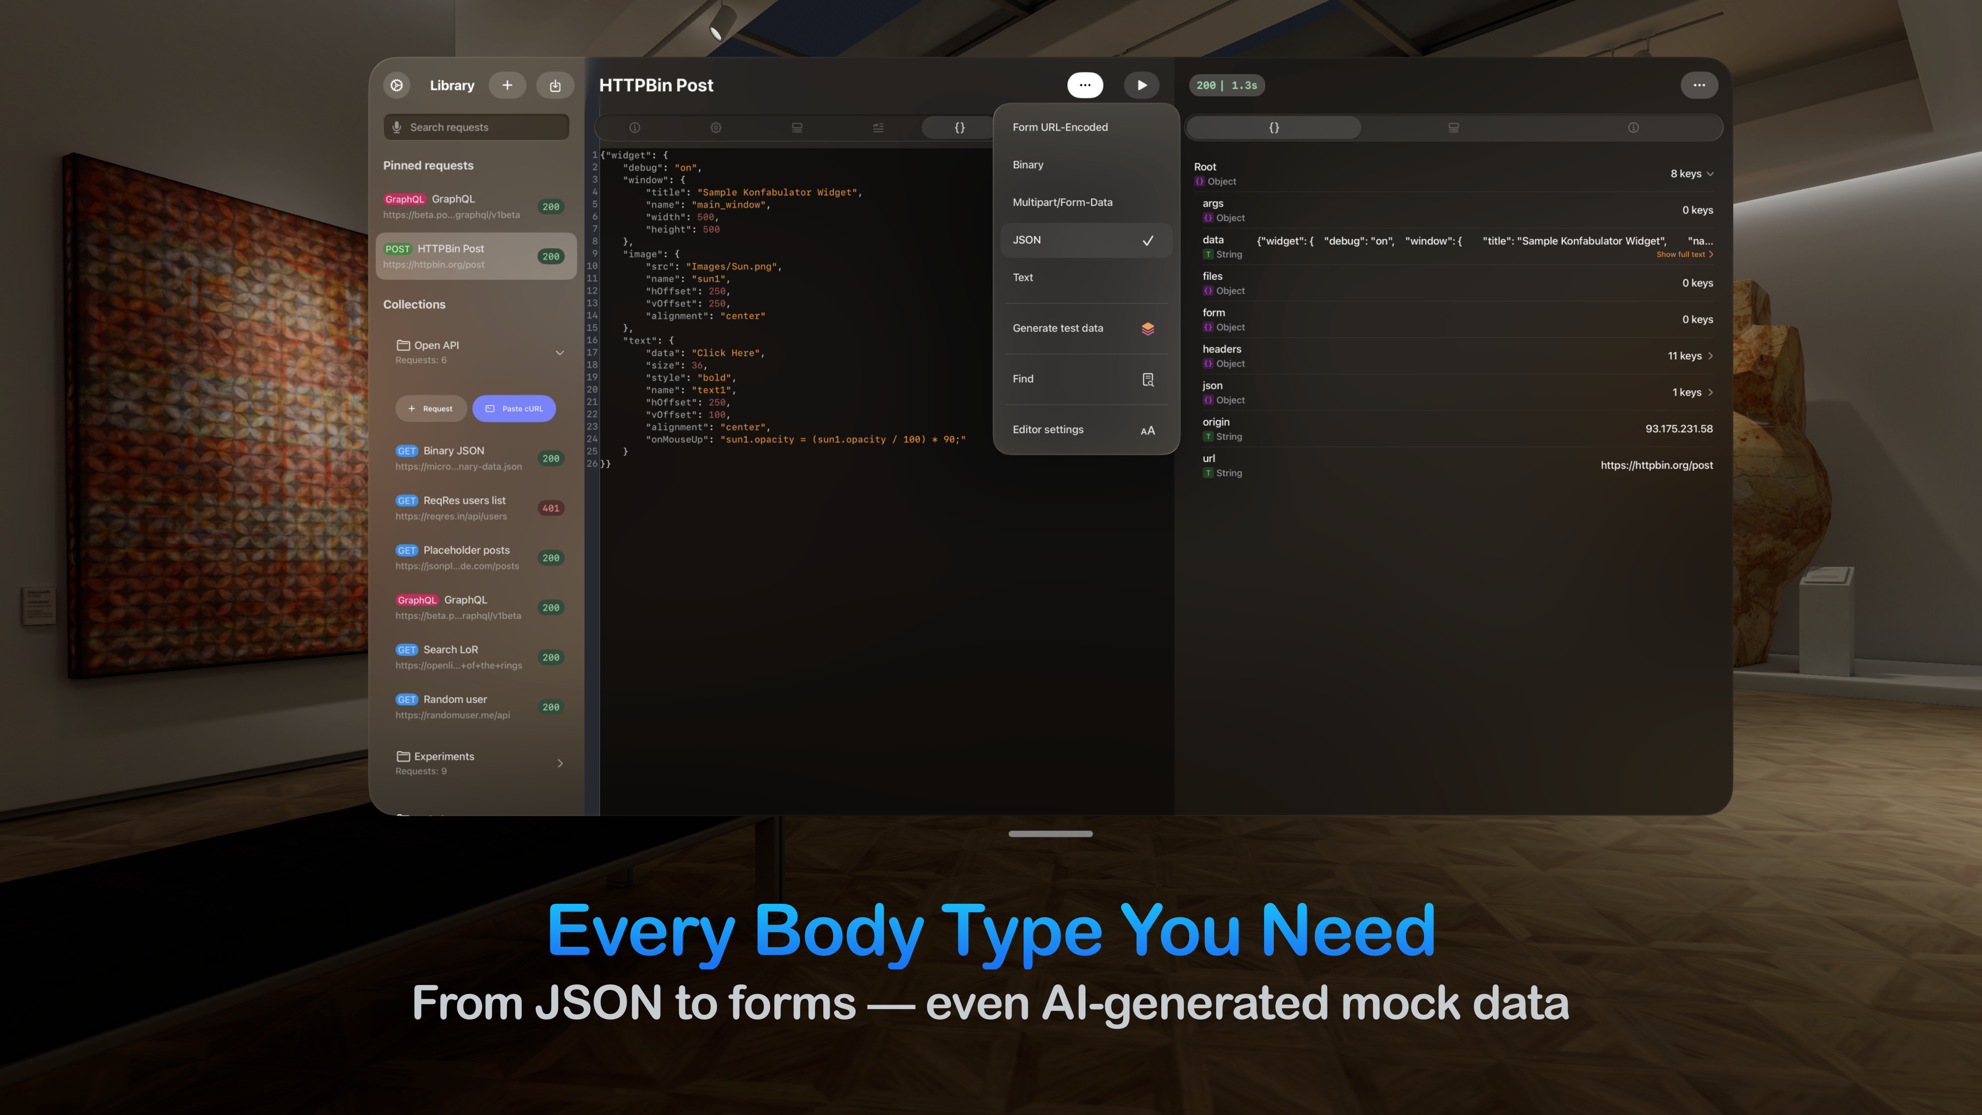Click the args row in response
Viewport: 1982px width, 1115px height.
1457,210
